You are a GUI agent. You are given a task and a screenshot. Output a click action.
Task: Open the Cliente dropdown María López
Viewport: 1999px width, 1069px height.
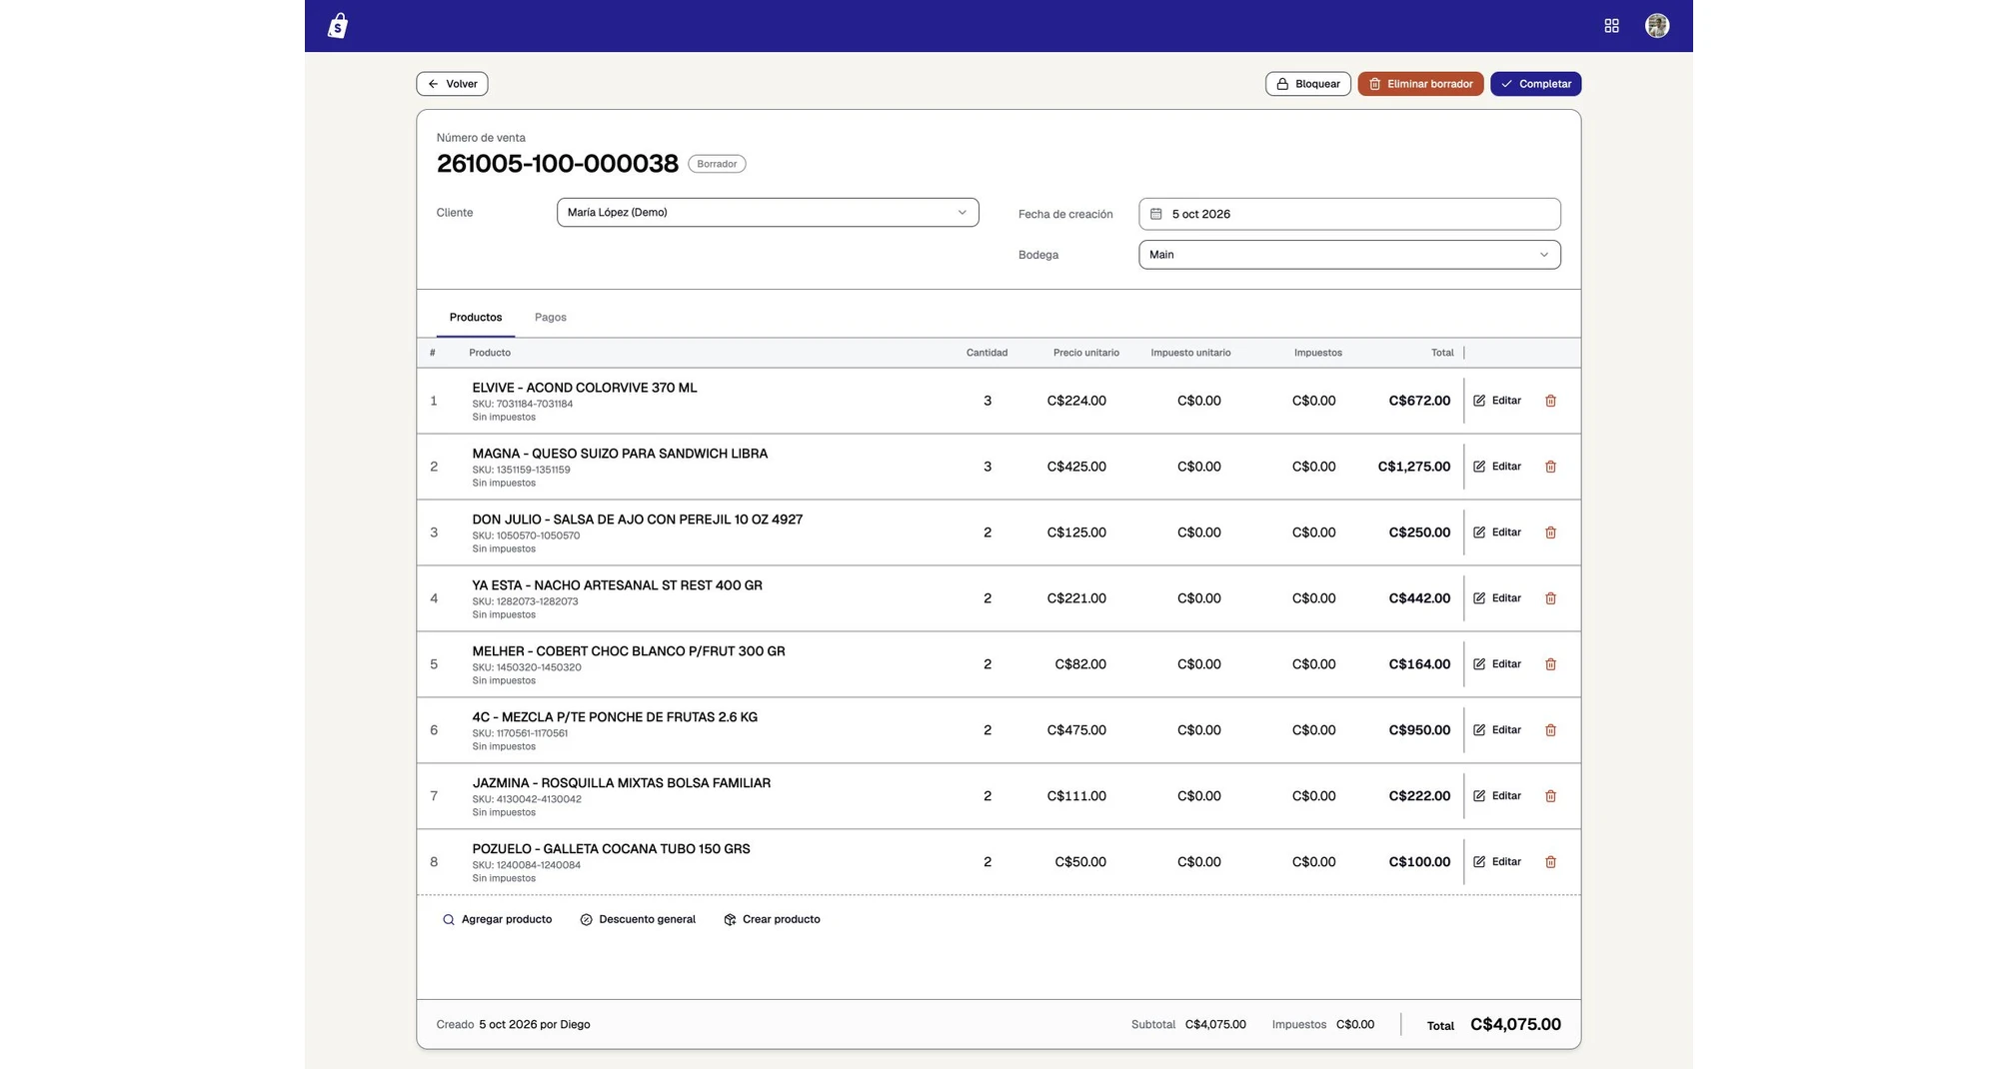(x=768, y=212)
